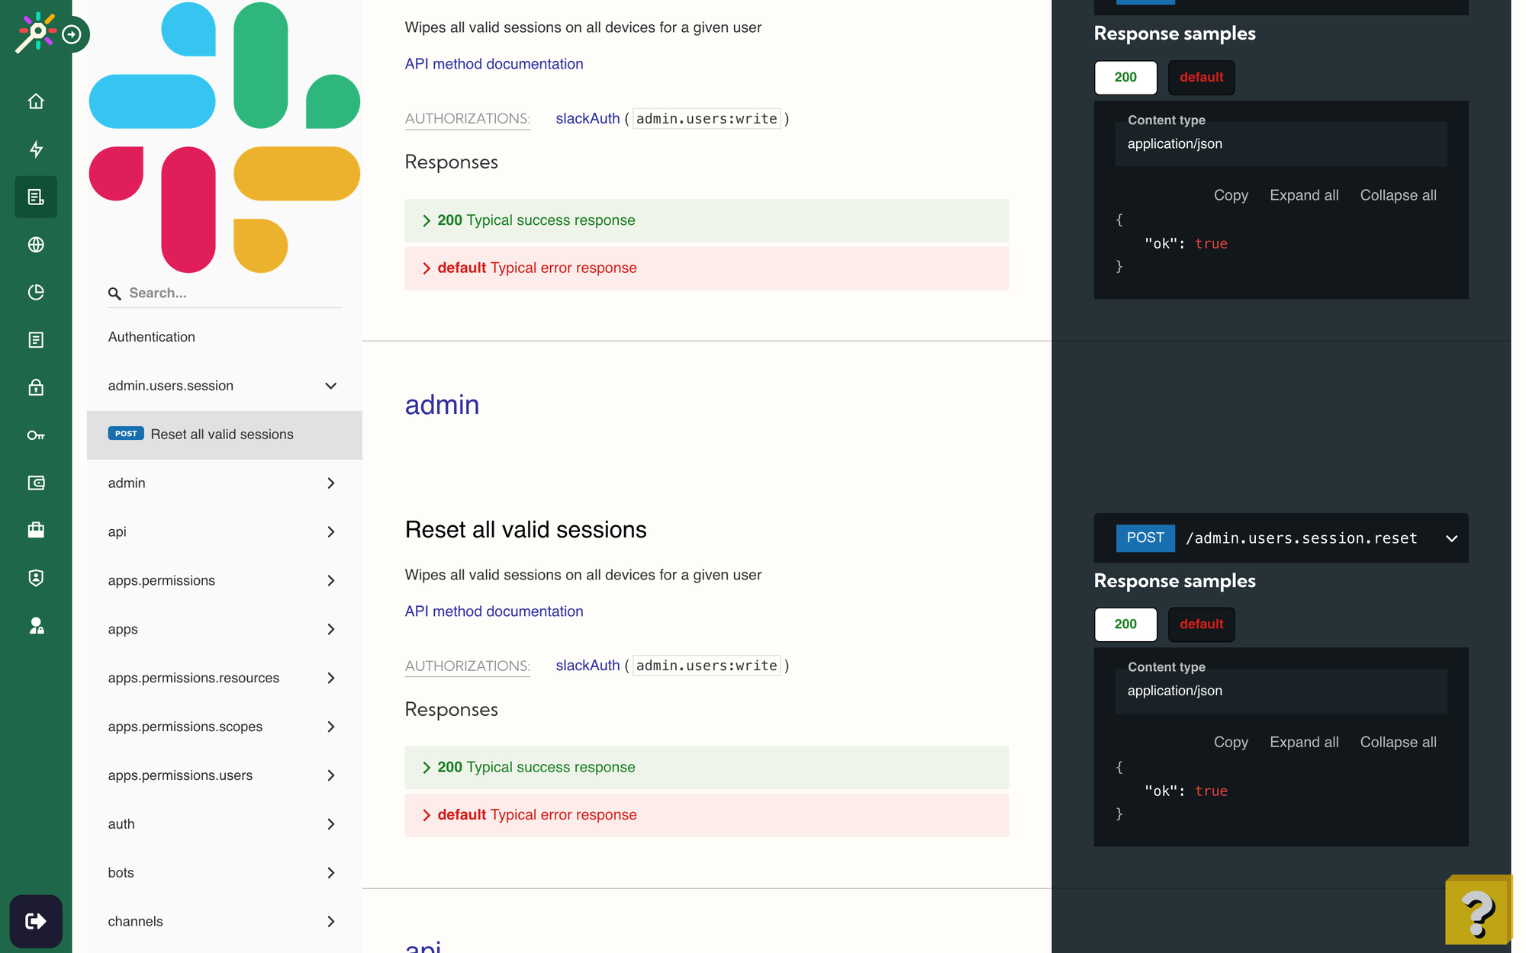Click the briefcase icon in sidebar
1526x953 pixels.
click(36, 530)
